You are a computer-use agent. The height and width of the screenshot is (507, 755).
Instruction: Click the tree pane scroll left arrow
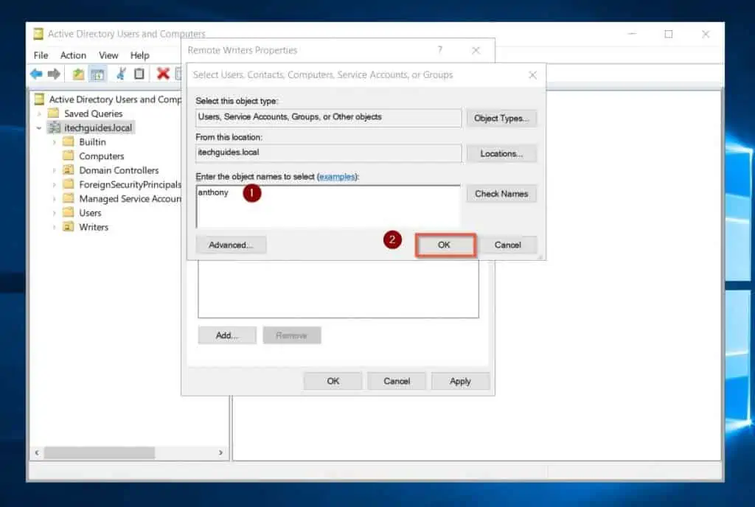(37, 452)
